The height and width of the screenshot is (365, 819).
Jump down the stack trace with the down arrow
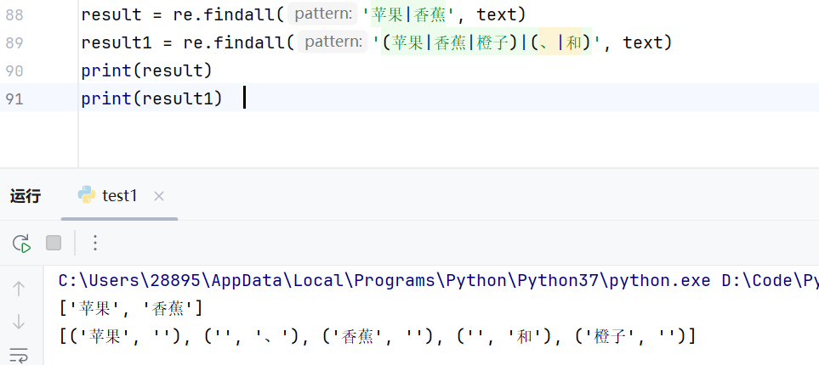point(19,321)
